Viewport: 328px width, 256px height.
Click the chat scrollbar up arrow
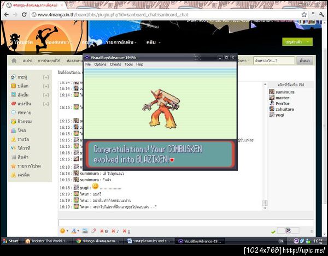[265, 84]
